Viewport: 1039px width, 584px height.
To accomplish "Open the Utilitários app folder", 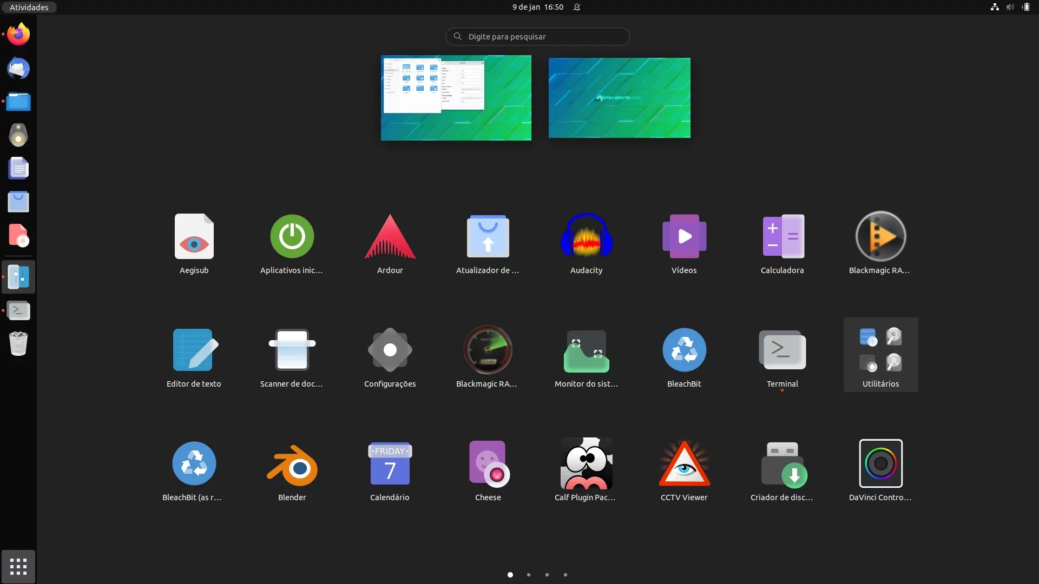I will click(x=880, y=355).
